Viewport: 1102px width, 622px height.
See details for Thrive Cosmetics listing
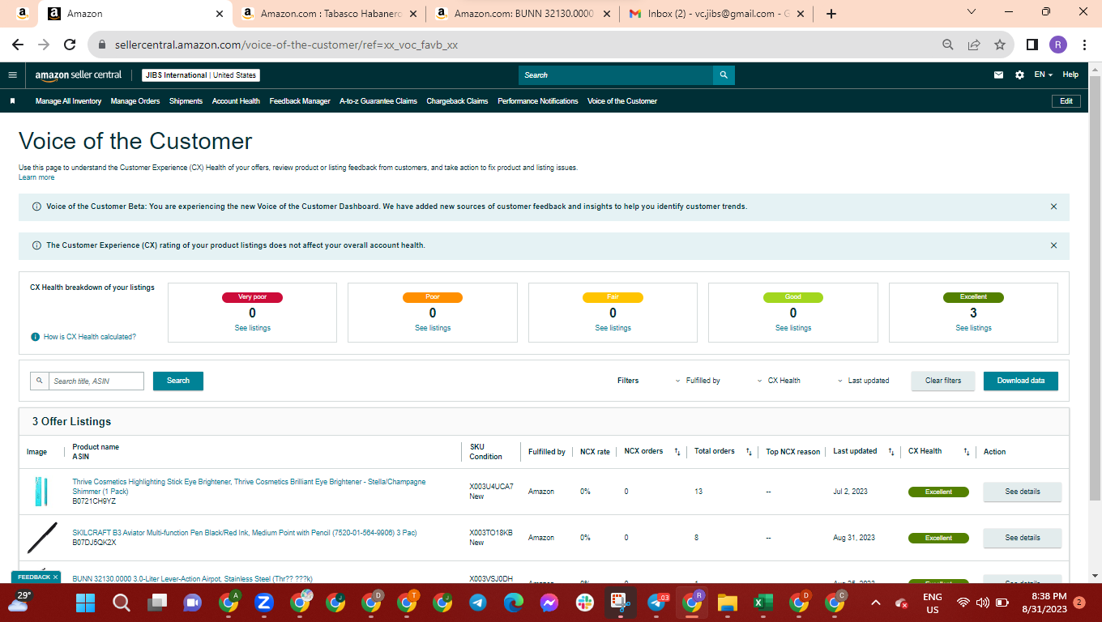(1023, 492)
